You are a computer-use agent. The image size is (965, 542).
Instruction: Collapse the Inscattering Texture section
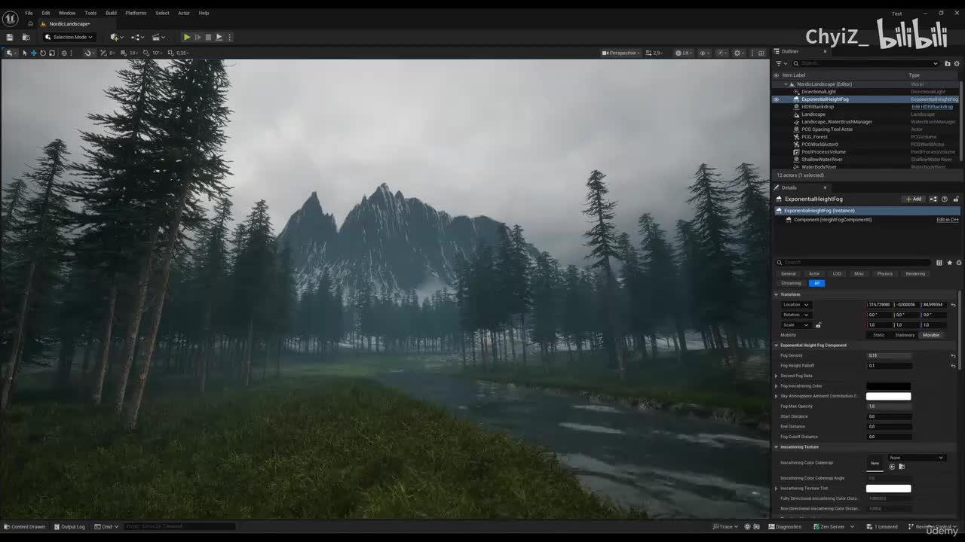(776, 447)
